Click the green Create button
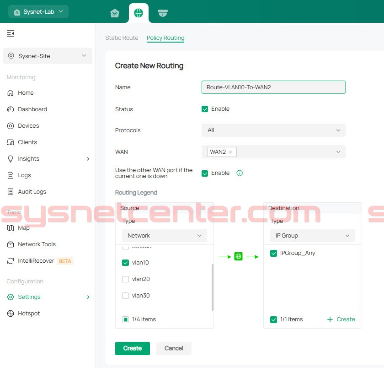This screenshot has width=384, height=368. tap(132, 348)
